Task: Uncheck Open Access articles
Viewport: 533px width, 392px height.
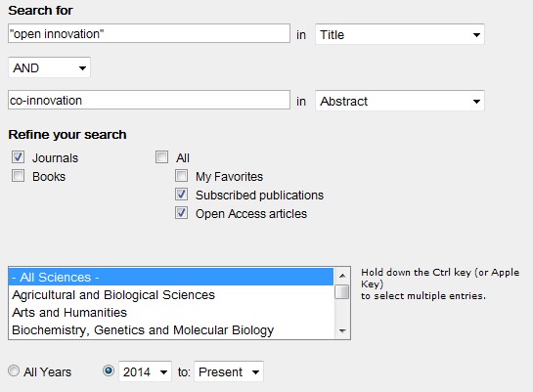Action: coord(181,213)
